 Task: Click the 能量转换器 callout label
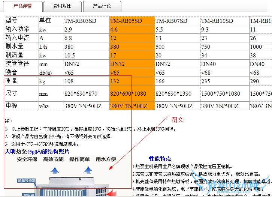pos(27,180)
